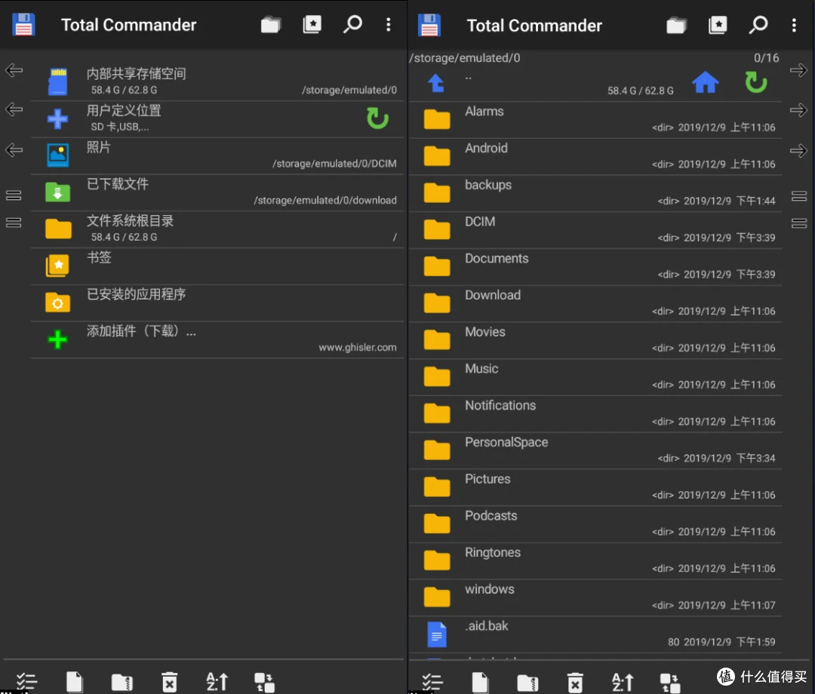Click green reload icon in 用户定义位置 row
The height and width of the screenshot is (694, 815).
(x=377, y=118)
